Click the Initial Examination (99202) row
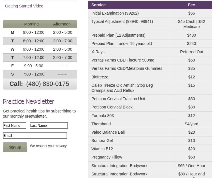 pyautogui.click(x=115, y=13)
